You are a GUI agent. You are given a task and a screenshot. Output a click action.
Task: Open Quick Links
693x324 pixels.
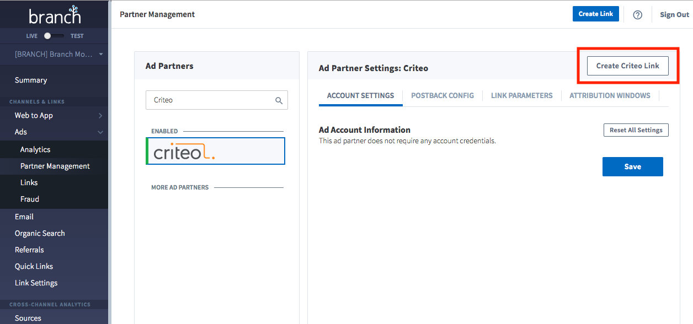tap(34, 266)
